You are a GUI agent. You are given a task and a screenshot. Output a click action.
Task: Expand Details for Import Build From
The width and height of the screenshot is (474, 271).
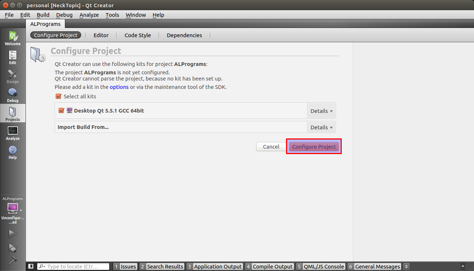(321, 127)
